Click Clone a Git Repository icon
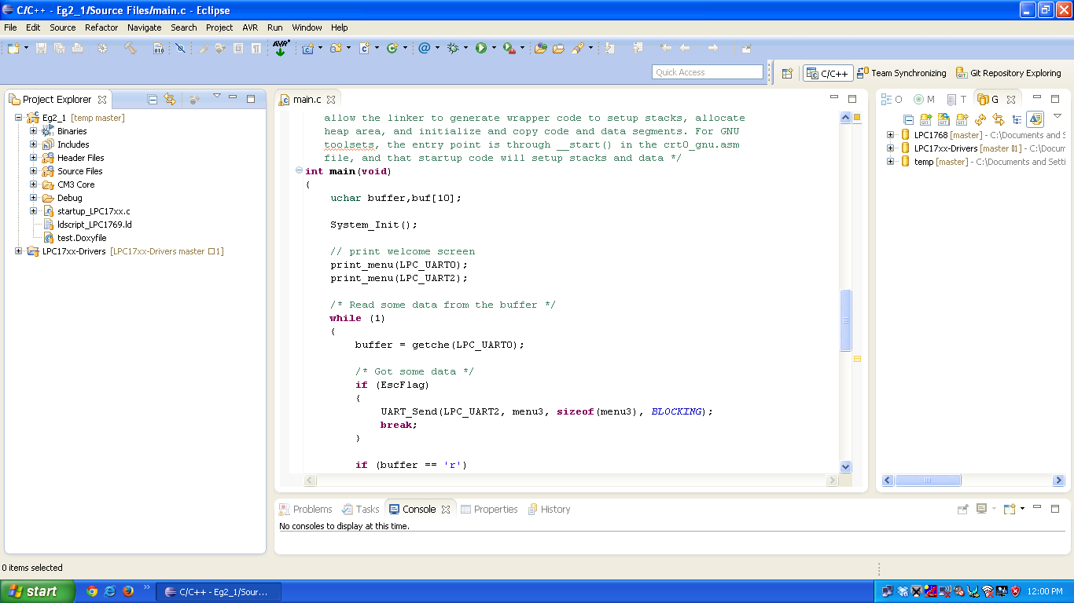This screenshot has width=1074, height=603. point(943,119)
